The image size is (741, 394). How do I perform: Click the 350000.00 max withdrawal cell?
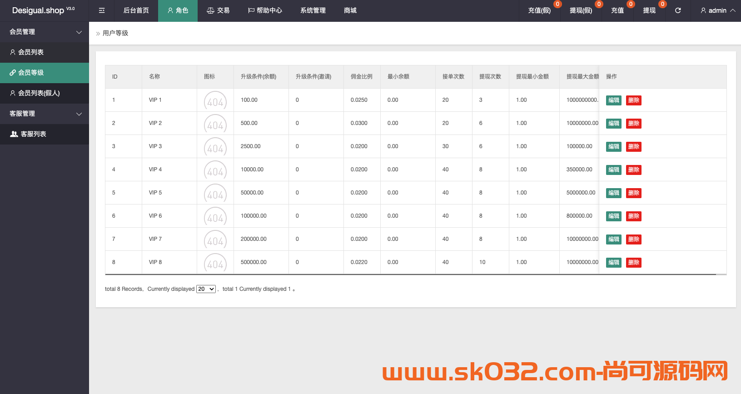tap(579, 170)
